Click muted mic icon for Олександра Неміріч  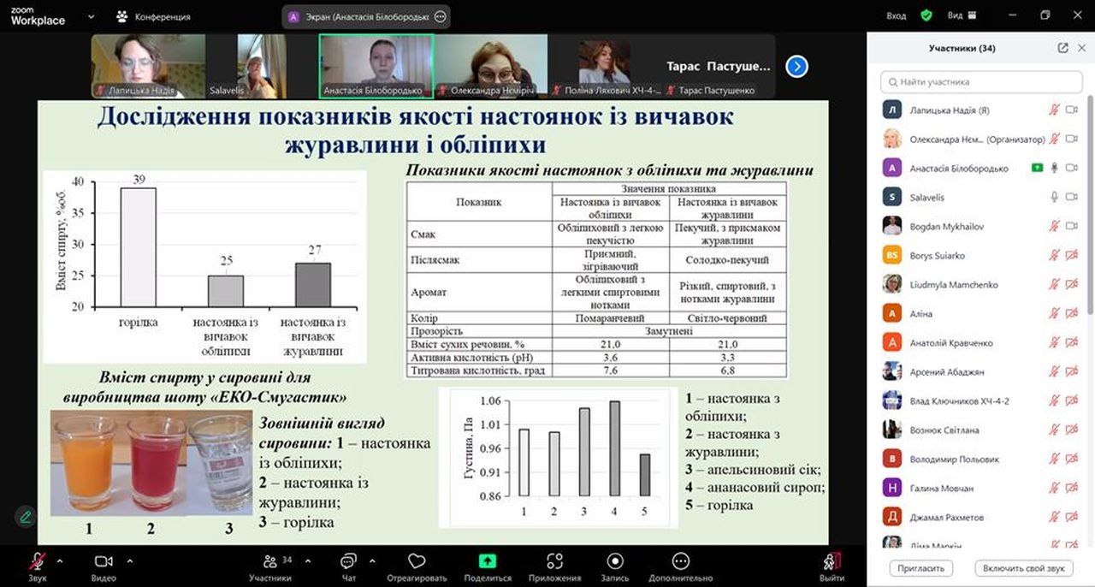[x=1055, y=139]
